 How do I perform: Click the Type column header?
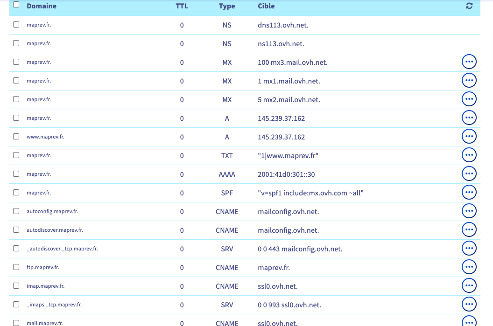click(x=227, y=6)
